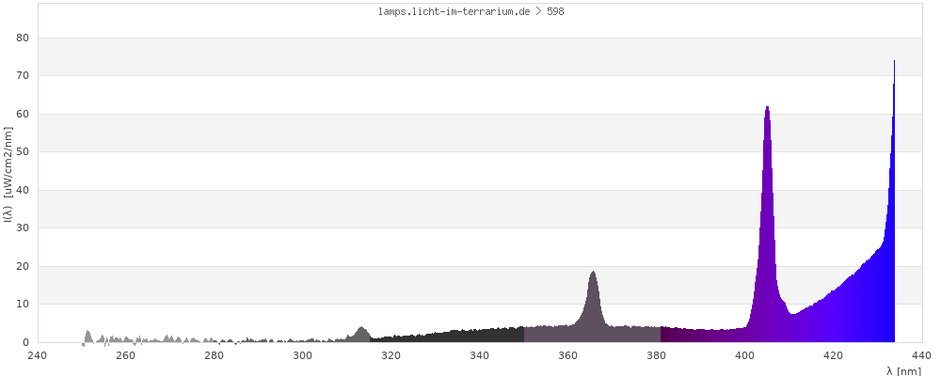Click the small gray peak near 252 nm
The width and height of the screenshot is (941, 376).
[88, 333]
